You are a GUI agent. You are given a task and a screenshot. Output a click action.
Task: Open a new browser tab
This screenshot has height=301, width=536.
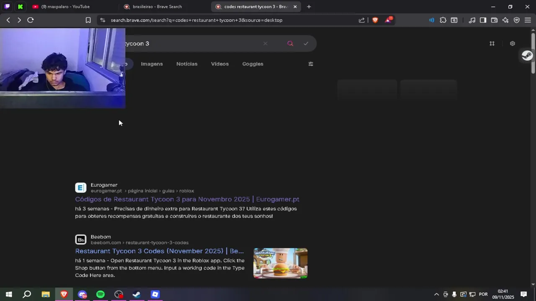[x=309, y=7]
